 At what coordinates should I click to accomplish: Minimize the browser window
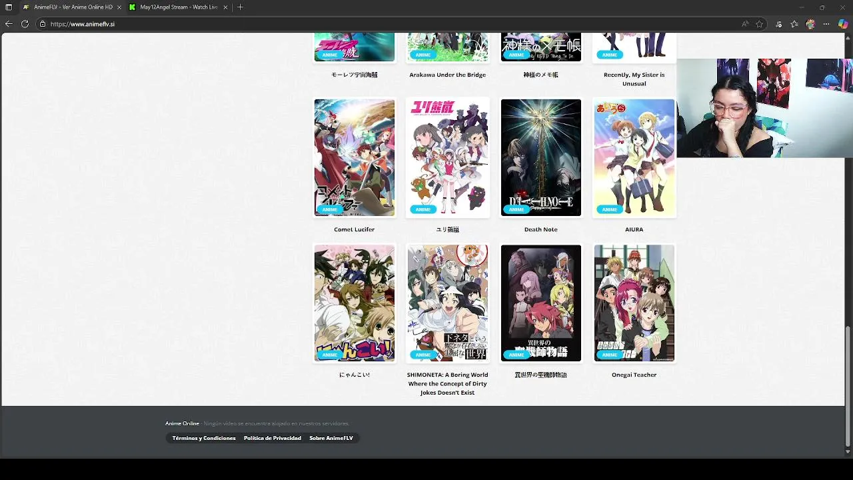(x=802, y=7)
